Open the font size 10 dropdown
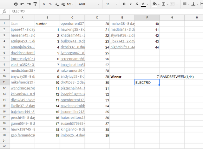 [x=111, y=4]
